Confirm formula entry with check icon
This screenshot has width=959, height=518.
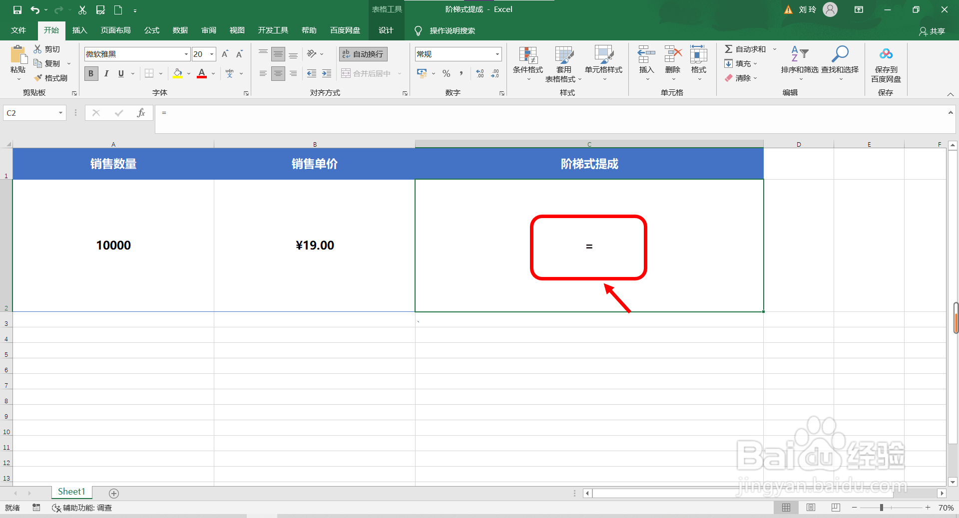pyautogui.click(x=119, y=113)
